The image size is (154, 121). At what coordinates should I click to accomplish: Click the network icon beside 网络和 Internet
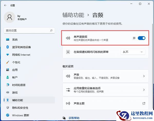8,55
